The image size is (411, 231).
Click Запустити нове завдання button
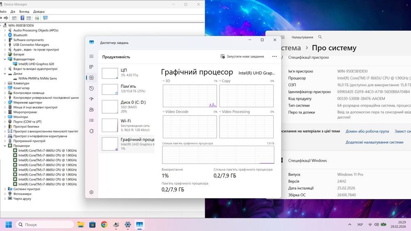coord(242,57)
